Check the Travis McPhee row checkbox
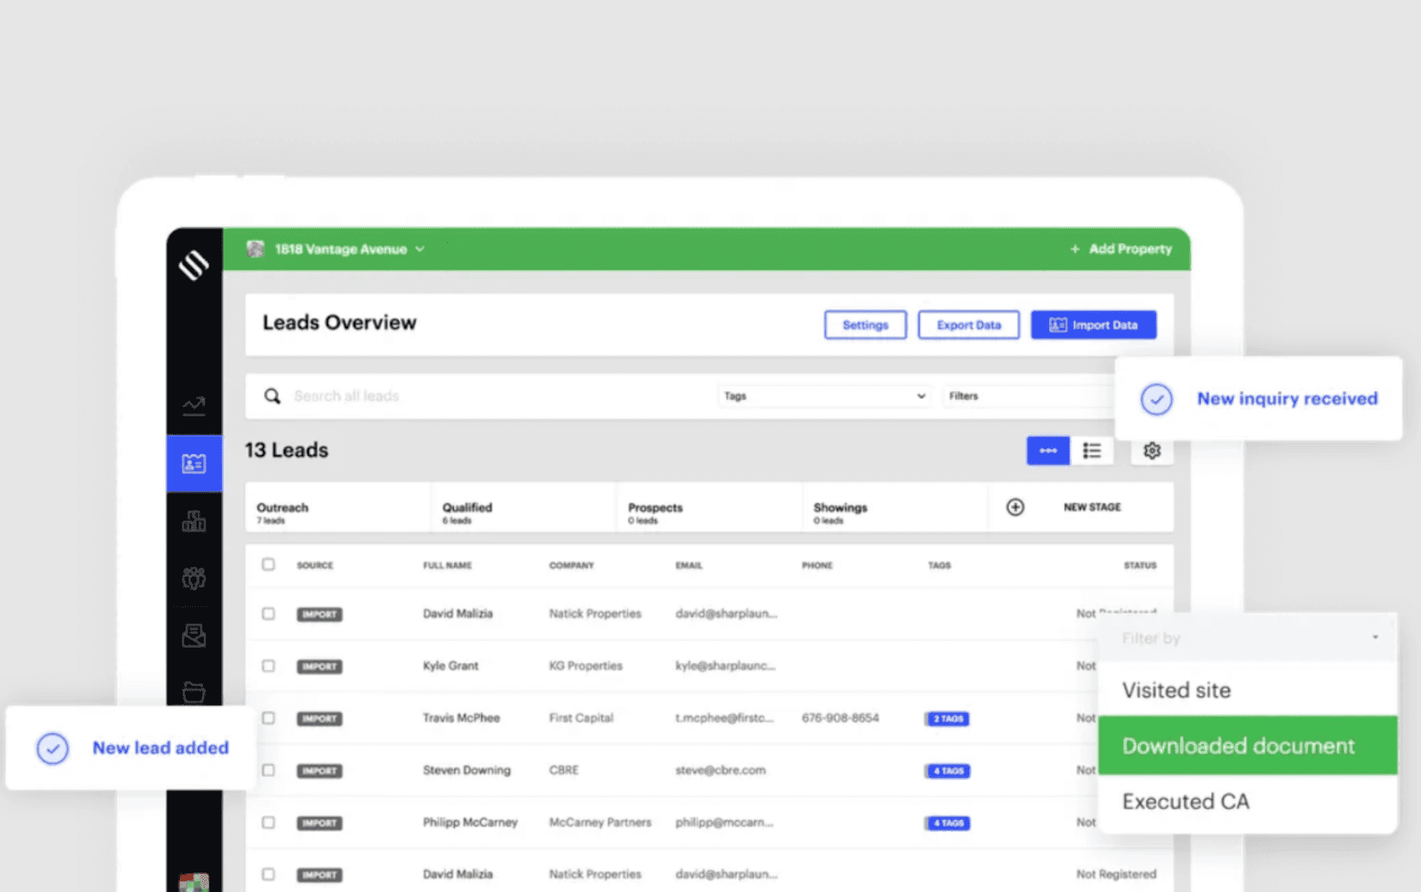The width and height of the screenshot is (1421, 892). coord(268,718)
